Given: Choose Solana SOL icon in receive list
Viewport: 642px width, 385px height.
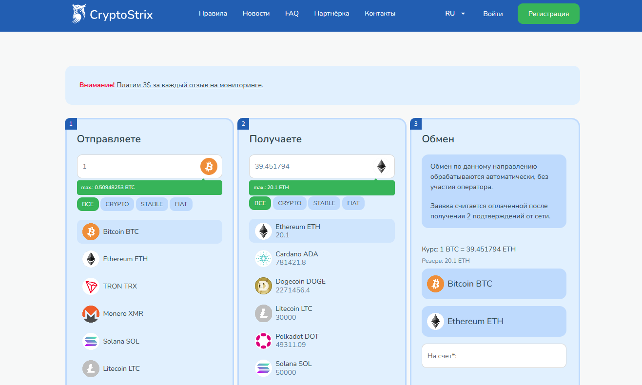Looking at the screenshot, I should click(263, 368).
